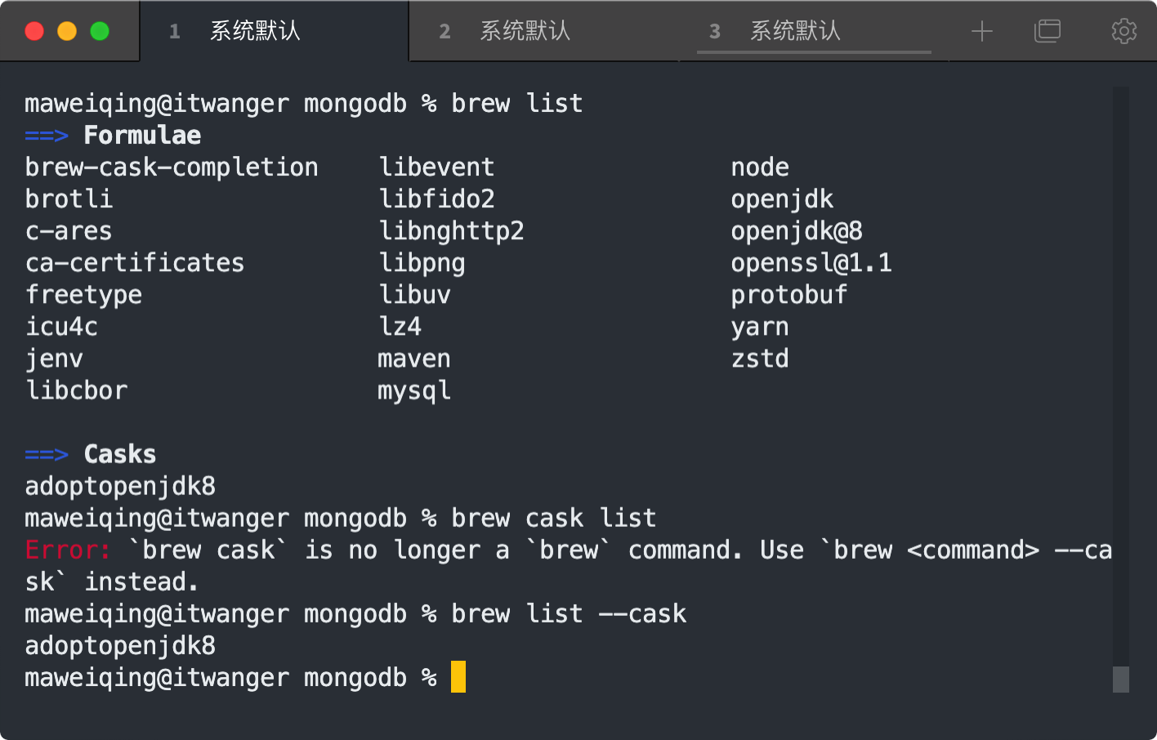Click the Casks heading
Screen dimensions: 1157x740
tap(119, 454)
